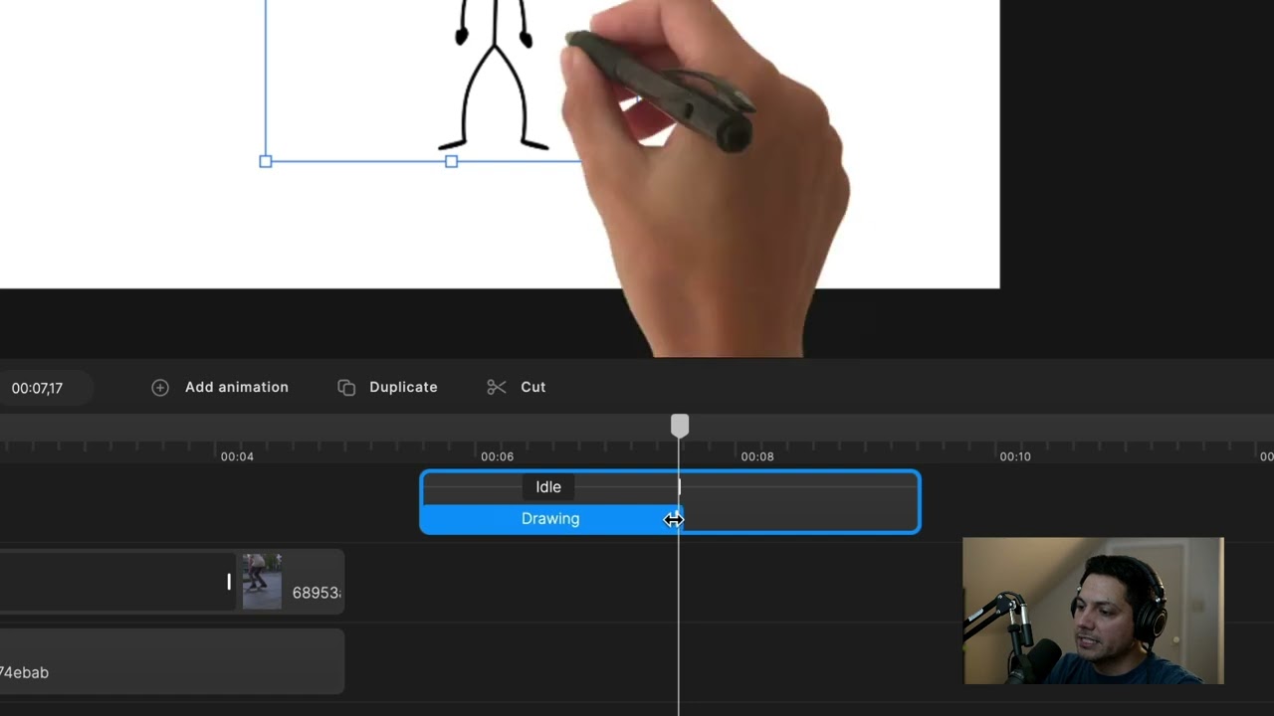Select the blue Drawing animation segment
This screenshot has width=1274, height=716.
click(549, 519)
